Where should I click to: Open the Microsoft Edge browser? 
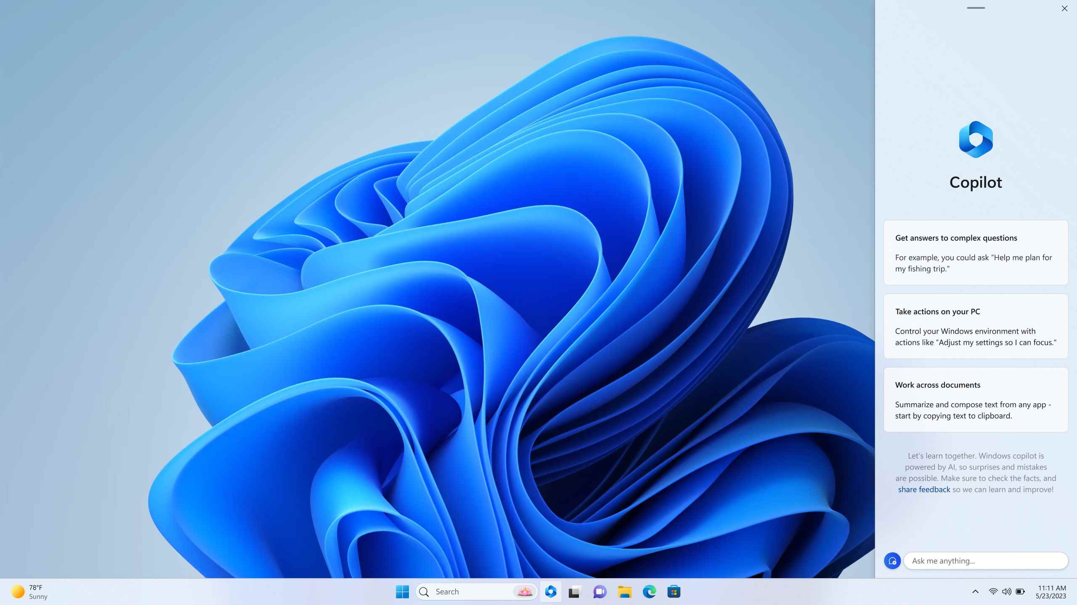[649, 592]
